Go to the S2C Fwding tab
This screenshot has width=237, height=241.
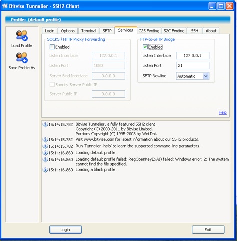[174, 31]
